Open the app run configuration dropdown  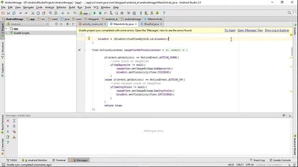click(x=85, y=13)
